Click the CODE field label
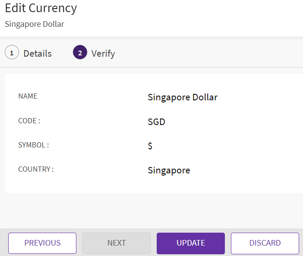Image resolution: width=303 pixels, height=256 pixels. 29,121
